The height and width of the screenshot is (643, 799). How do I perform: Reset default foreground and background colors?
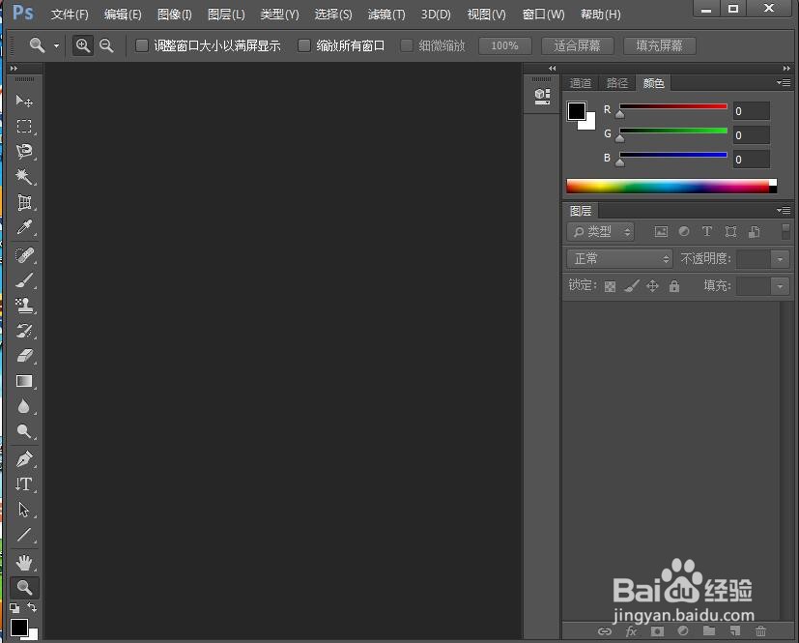[x=14, y=607]
